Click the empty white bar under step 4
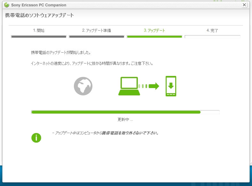The width and height of the screenshot is (252, 186). tap(212, 37)
